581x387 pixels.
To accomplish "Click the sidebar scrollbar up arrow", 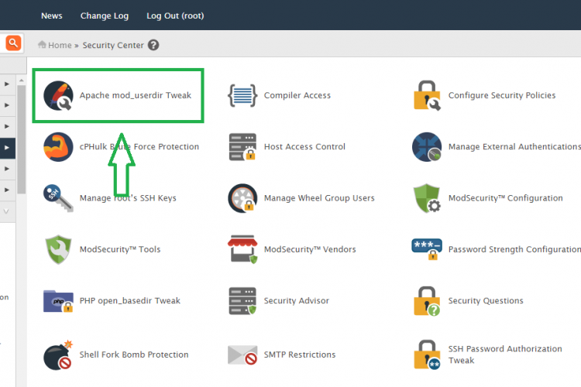I will (22, 80).
